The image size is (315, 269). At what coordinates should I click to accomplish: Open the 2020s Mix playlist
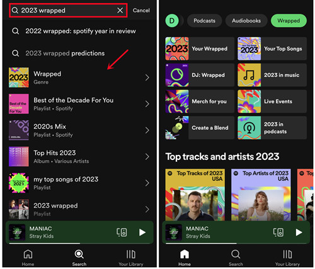pos(79,130)
